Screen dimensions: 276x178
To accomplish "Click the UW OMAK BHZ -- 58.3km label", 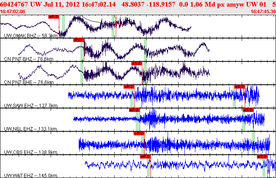I will click(31, 36).
